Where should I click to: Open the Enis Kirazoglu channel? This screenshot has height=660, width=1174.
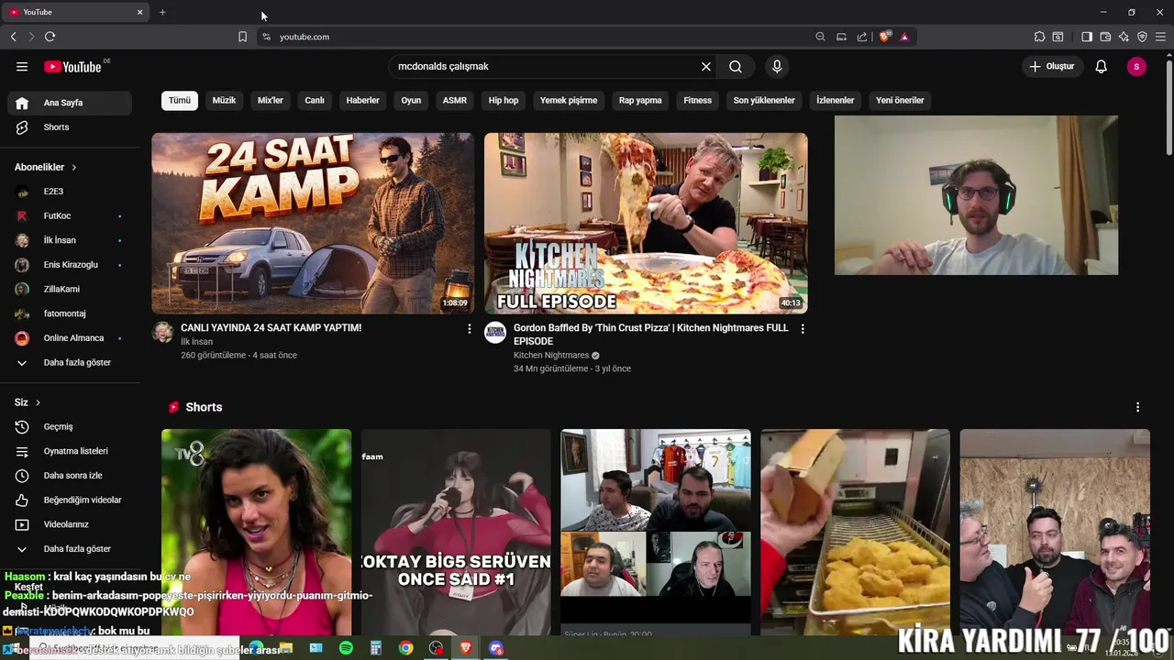point(70,265)
